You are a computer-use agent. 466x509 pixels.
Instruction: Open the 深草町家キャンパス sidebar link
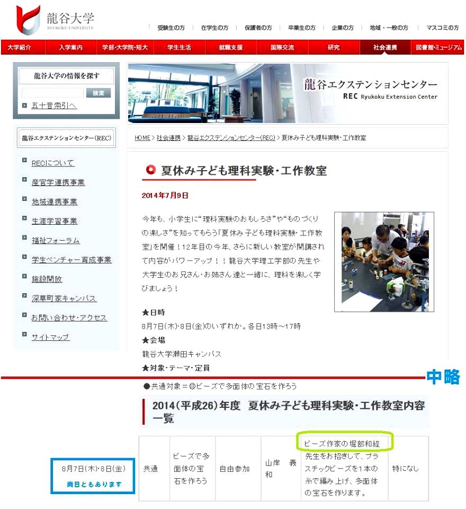tap(64, 299)
